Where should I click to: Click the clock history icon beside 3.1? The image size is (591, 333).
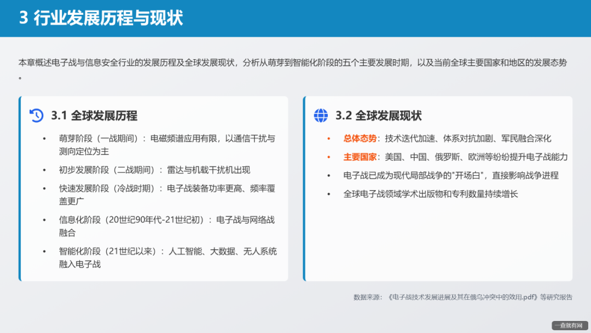click(x=36, y=116)
